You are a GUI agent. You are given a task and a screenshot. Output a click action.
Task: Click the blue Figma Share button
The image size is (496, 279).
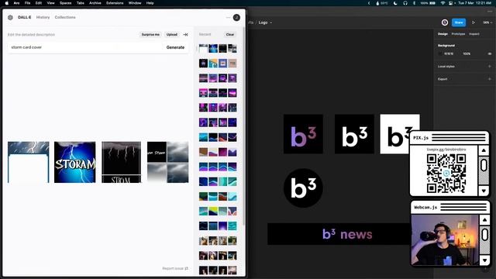click(x=459, y=22)
